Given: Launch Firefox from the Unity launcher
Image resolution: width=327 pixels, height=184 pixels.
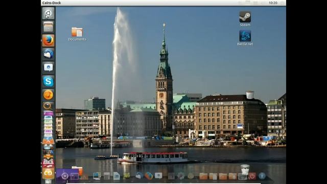Looking at the screenshot, I should pyautogui.click(x=48, y=40).
